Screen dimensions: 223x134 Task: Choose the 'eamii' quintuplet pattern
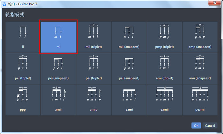(164, 100)
